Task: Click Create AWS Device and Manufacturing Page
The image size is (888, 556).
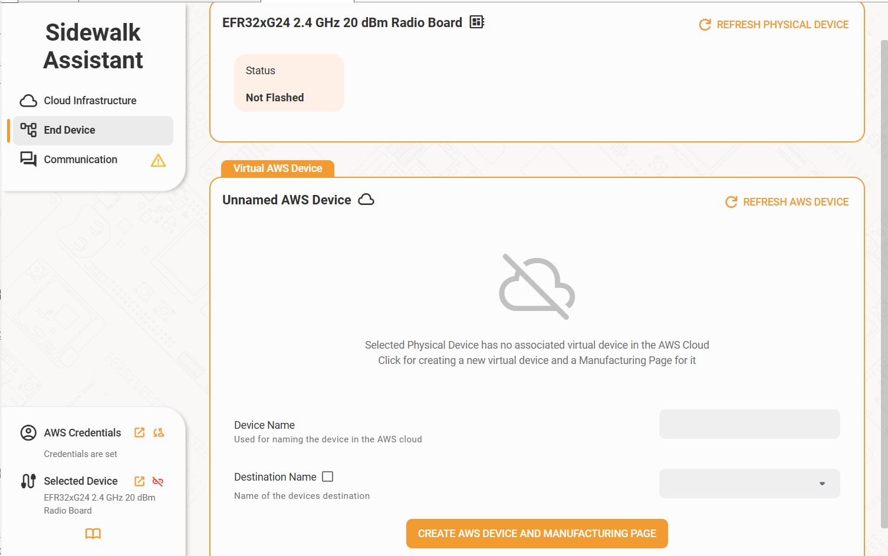Action: [537, 534]
